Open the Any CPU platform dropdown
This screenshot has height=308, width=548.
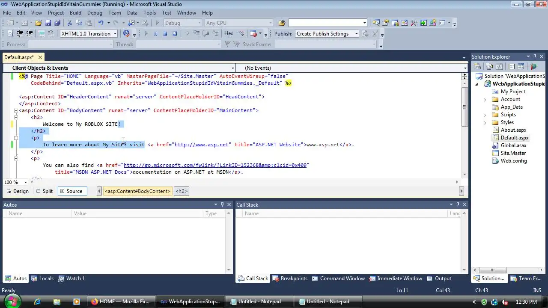point(270,23)
